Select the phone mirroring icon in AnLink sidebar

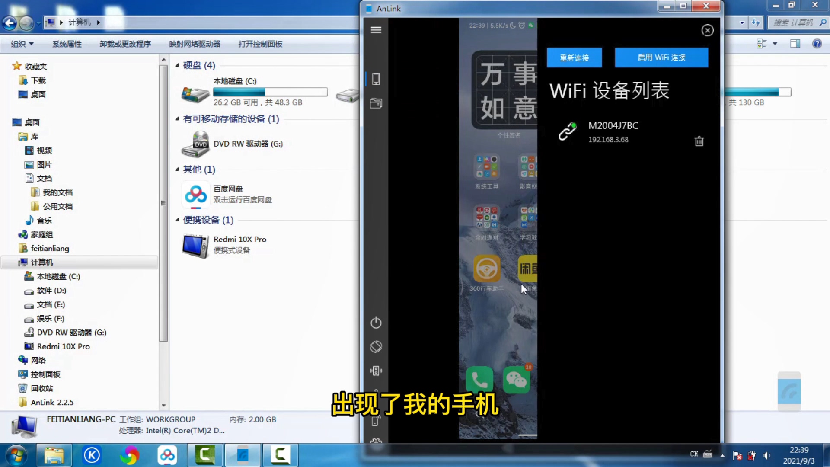[377, 79]
